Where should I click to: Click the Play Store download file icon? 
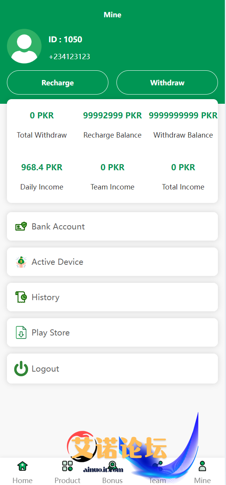(x=21, y=332)
